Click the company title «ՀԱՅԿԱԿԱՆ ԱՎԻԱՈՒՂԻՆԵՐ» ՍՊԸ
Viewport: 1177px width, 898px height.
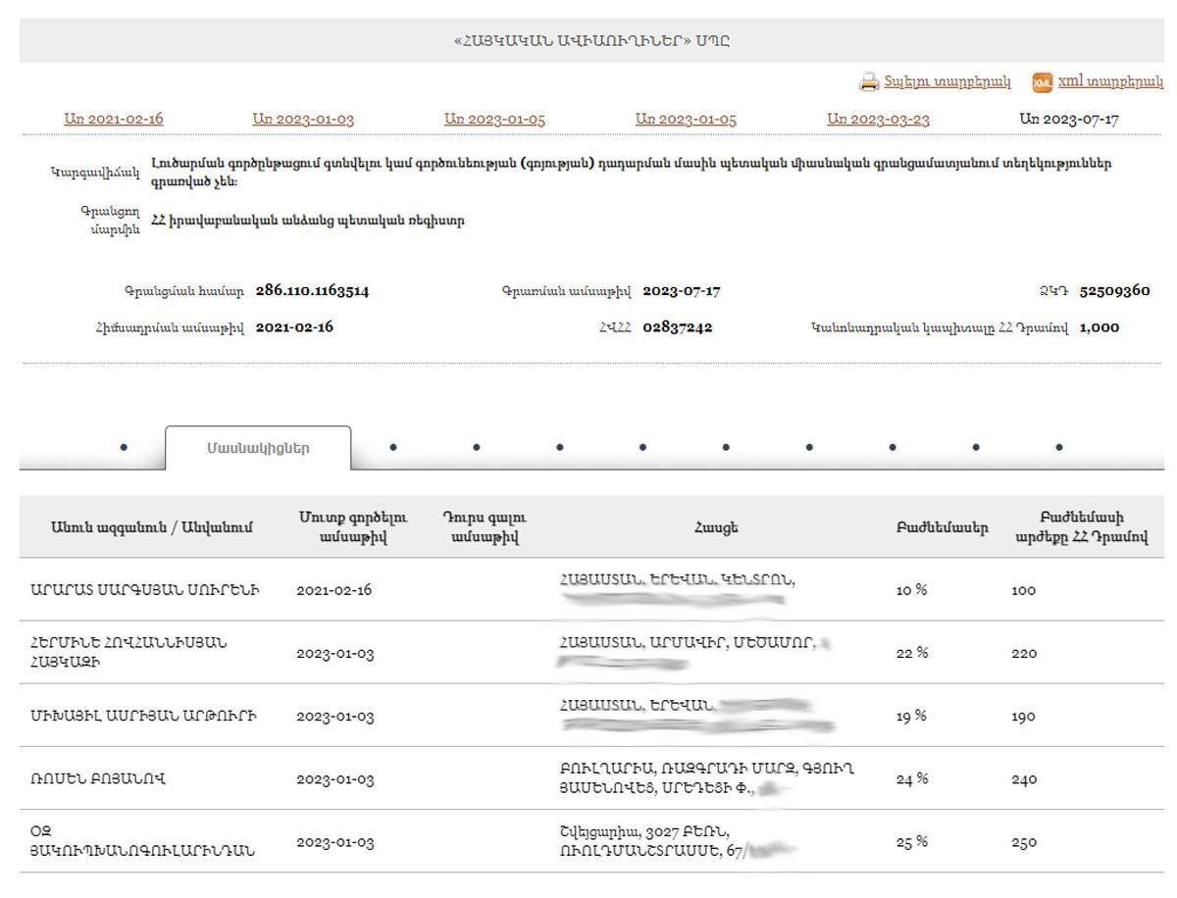click(591, 41)
